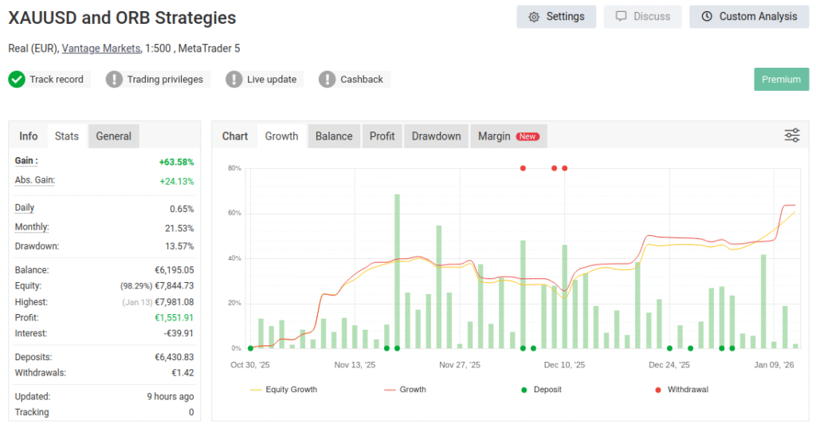Toggle Equity Growth series in legend
The height and width of the screenshot is (428, 816).
(284, 390)
